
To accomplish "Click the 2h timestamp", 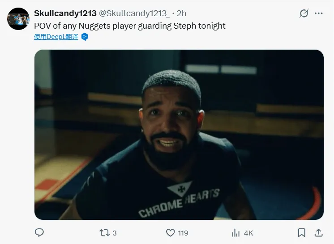I will tap(182, 13).
